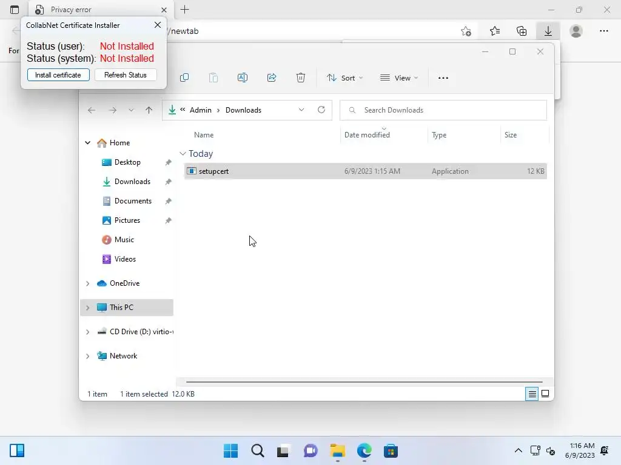Image resolution: width=621 pixels, height=465 pixels.
Task: Open Desktop in the navigation pane
Action: [x=127, y=162]
